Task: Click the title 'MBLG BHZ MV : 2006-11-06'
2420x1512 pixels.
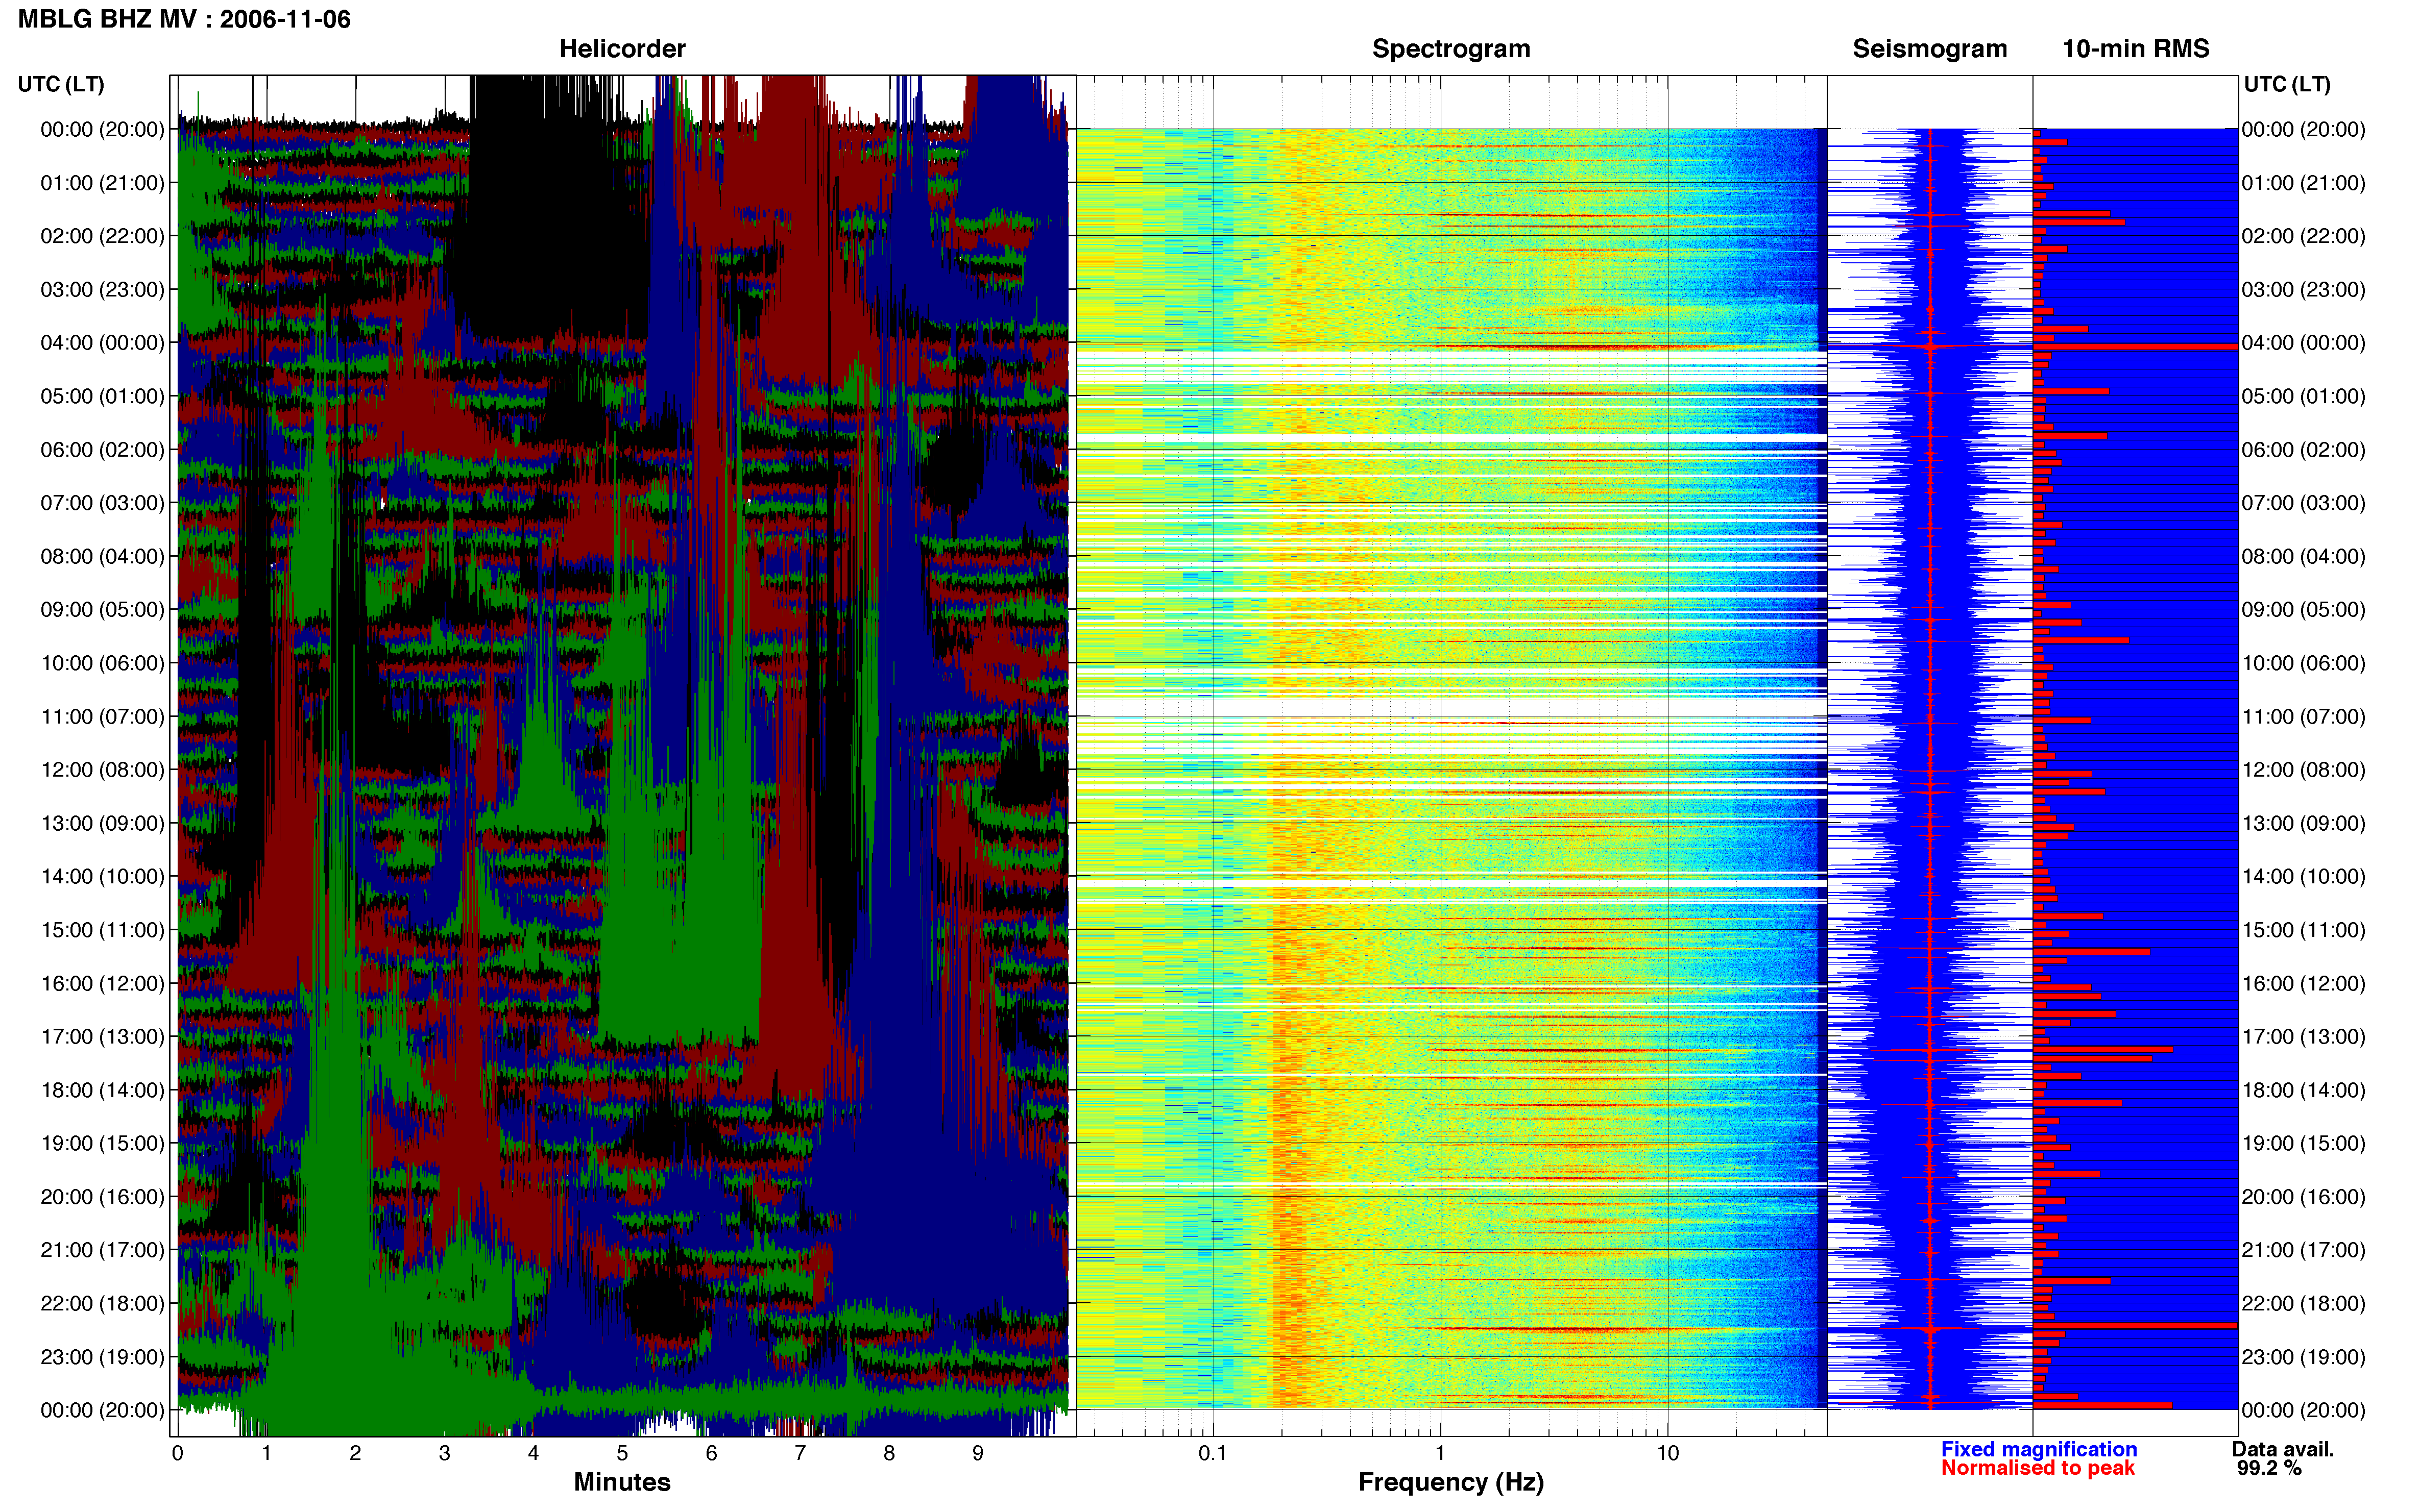Action: click(184, 19)
